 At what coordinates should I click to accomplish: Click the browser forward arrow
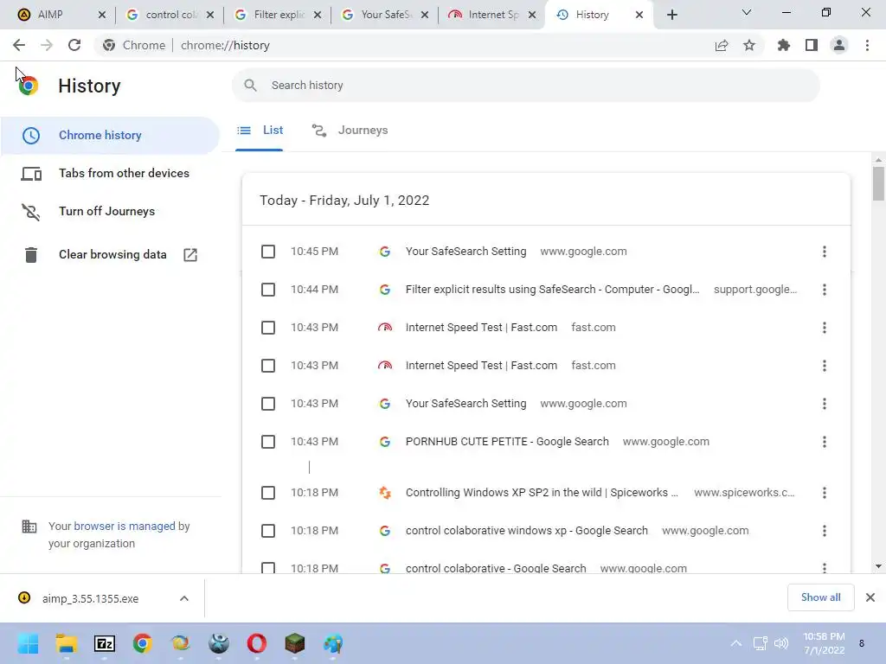pyautogui.click(x=47, y=45)
